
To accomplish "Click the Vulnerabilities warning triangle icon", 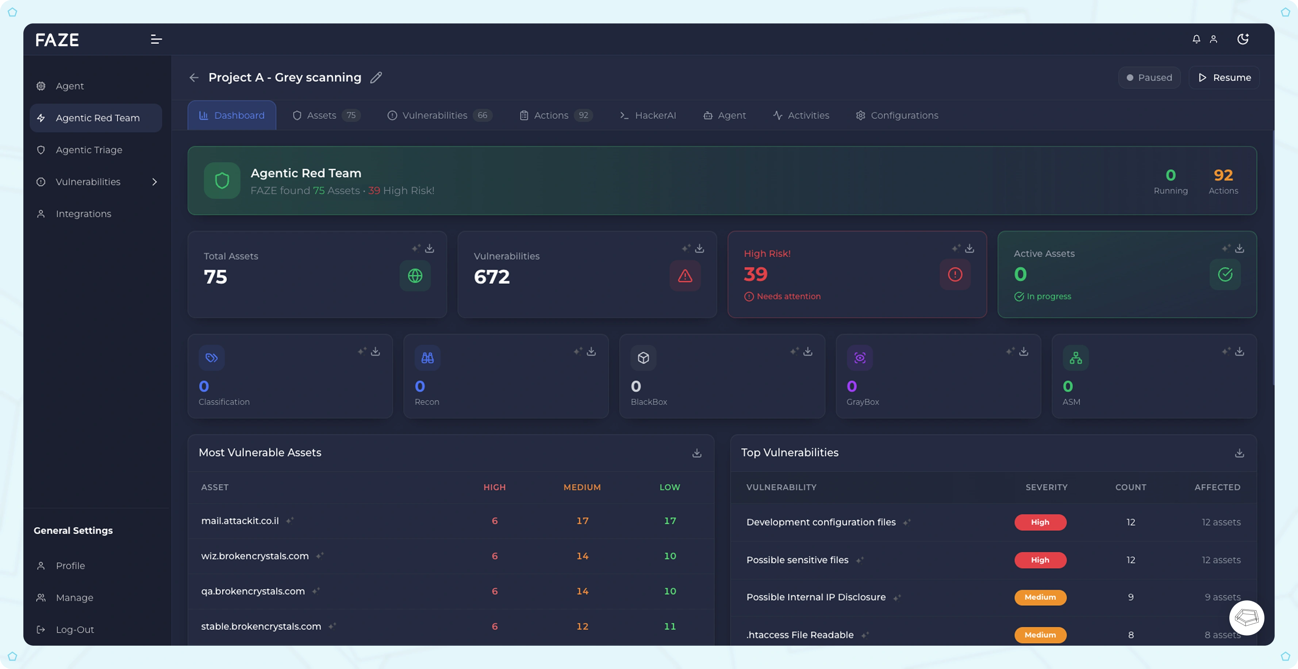I will [x=685, y=276].
